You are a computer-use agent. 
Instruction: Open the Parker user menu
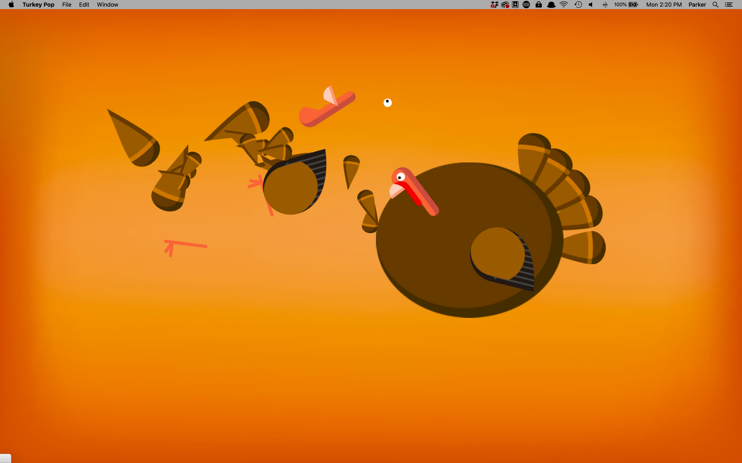coord(697,5)
